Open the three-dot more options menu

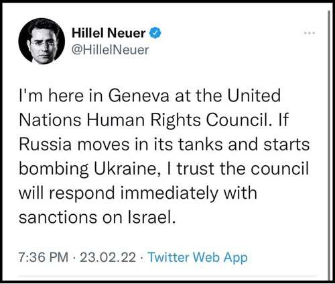pos(310,34)
